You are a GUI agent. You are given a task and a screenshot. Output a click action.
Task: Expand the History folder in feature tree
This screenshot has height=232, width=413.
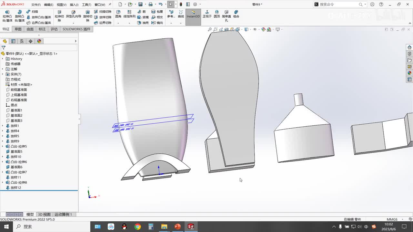click(x=3, y=59)
